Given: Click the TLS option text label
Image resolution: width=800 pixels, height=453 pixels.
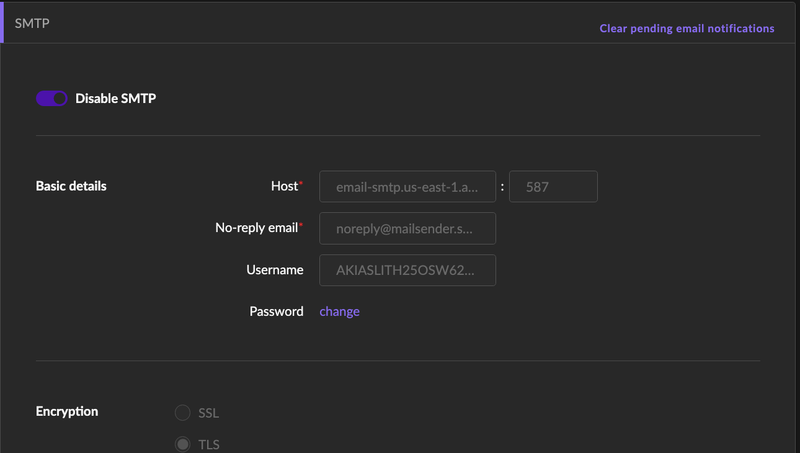Looking at the screenshot, I should 209,444.
